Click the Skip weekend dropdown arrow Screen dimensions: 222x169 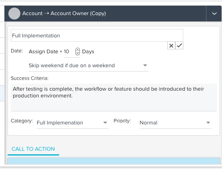pos(145,65)
